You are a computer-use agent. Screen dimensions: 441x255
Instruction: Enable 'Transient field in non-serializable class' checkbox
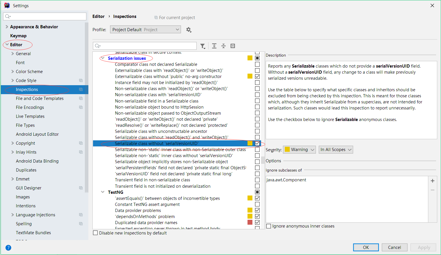[257, 180]
